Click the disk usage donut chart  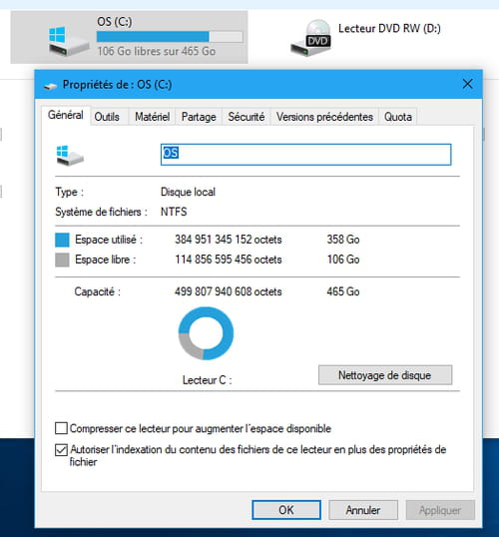coord(206,333)
